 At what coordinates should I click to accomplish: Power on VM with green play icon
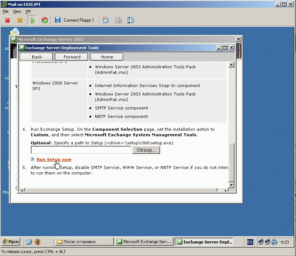(x=33, y=20)
